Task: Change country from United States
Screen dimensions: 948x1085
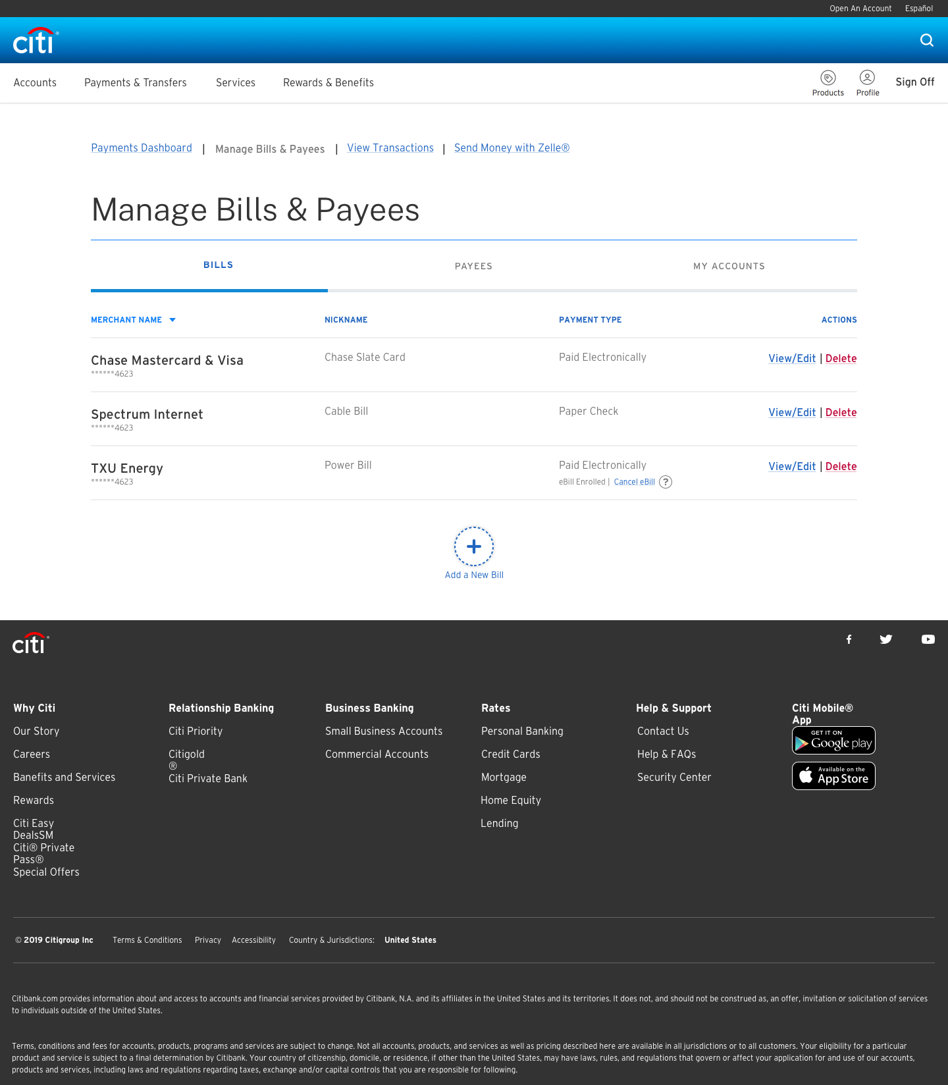Action: (410, 940)
